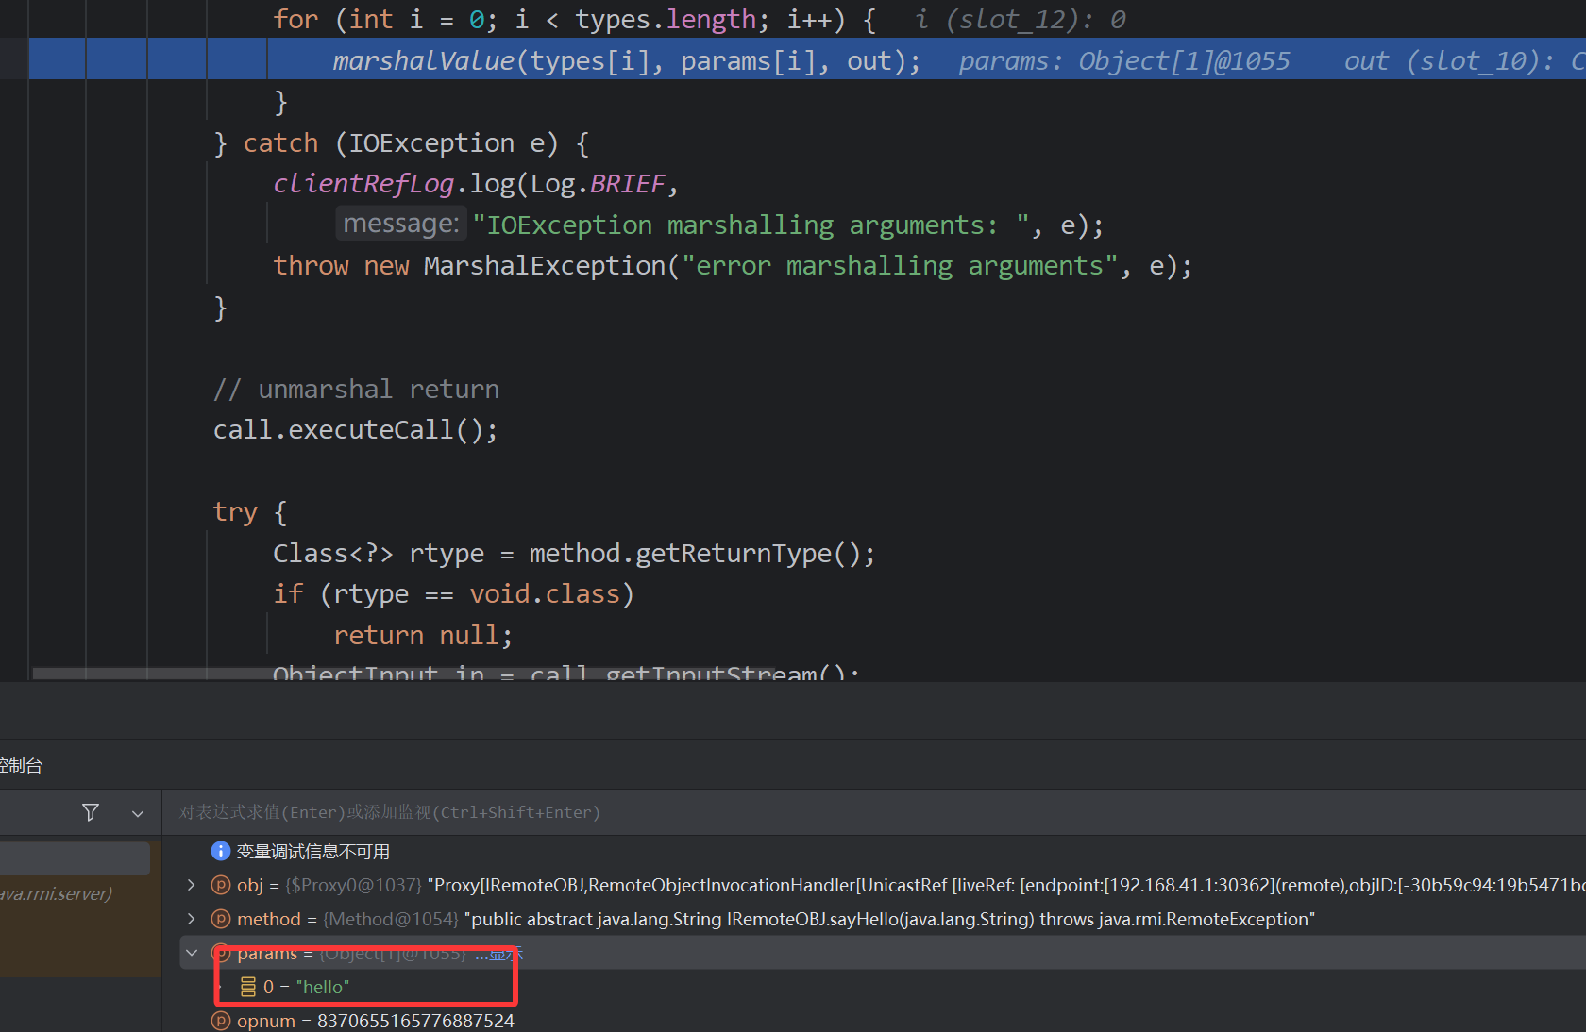
Task: Select the opnum variable value
Action: 415,1021
